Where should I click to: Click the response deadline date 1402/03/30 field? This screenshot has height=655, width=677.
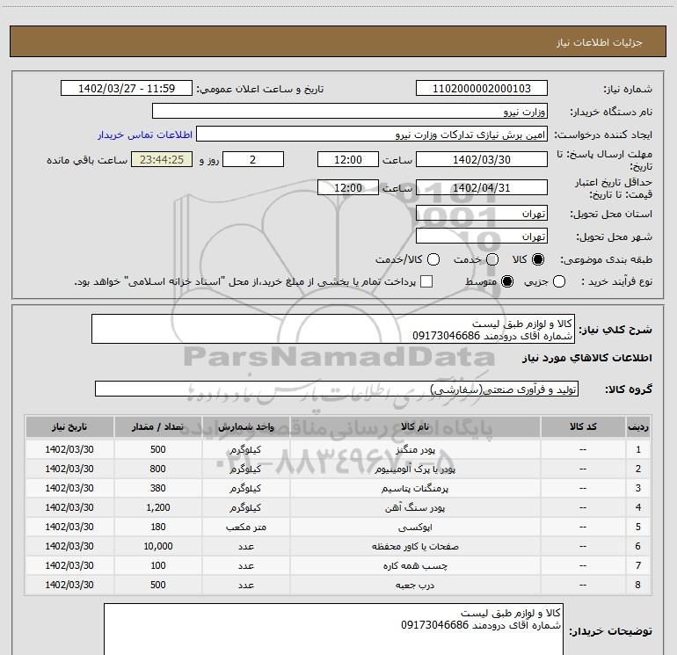(482, 159)
